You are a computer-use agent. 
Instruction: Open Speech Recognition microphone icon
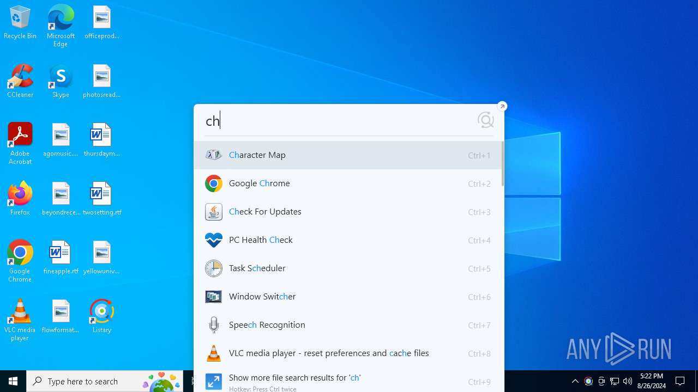214,325
